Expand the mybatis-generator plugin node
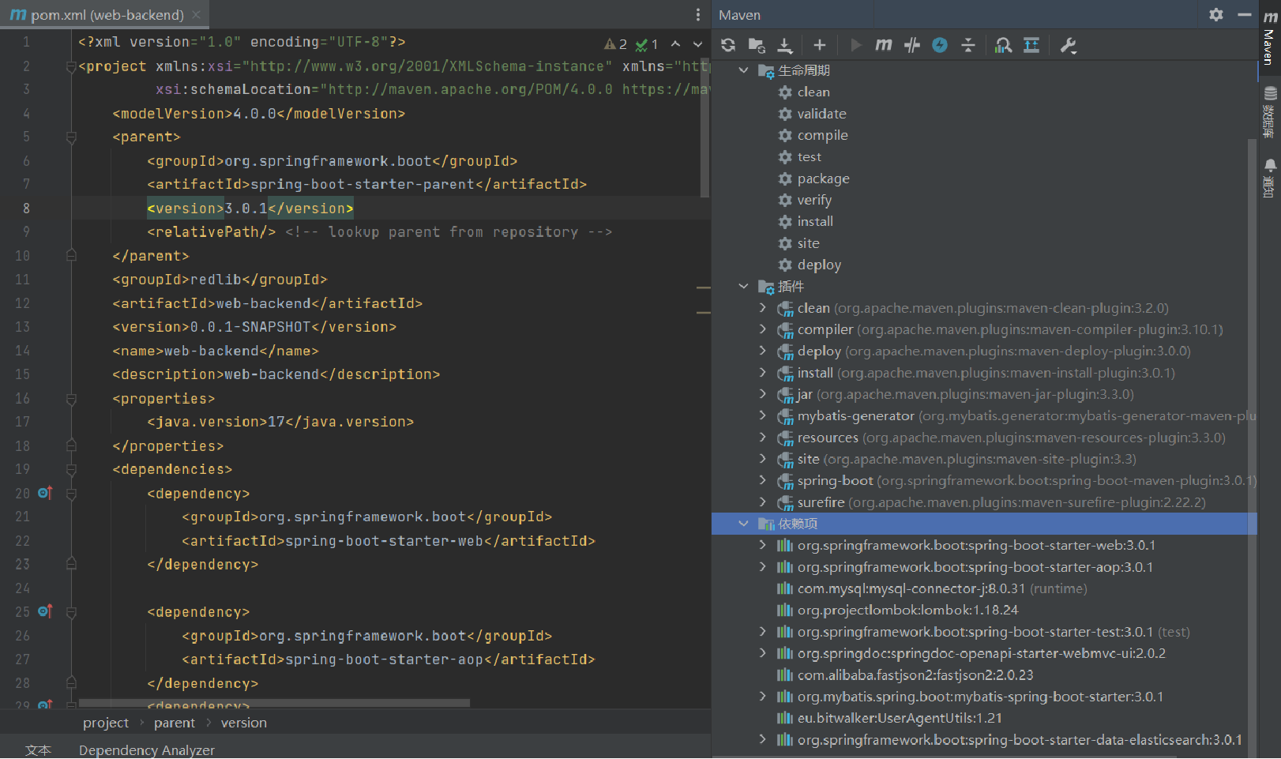The image size is (1281, 759). [762, 415]
